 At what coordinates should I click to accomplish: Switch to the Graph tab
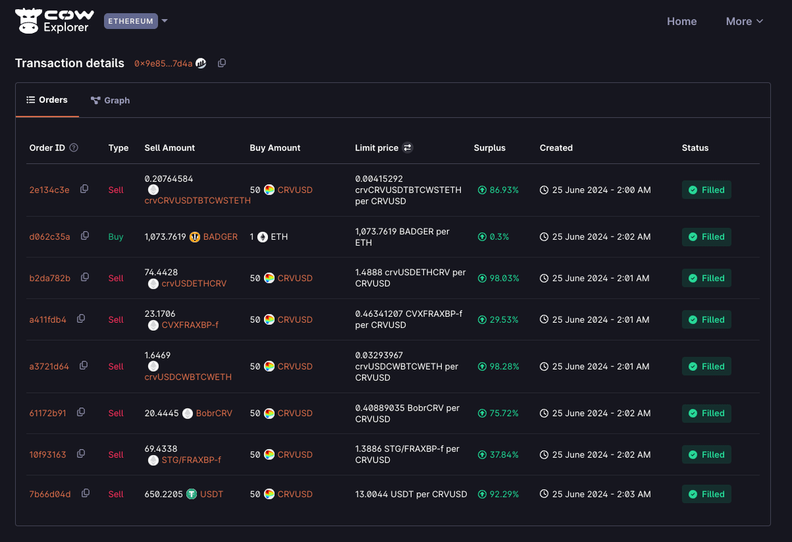tap(110, 100)
